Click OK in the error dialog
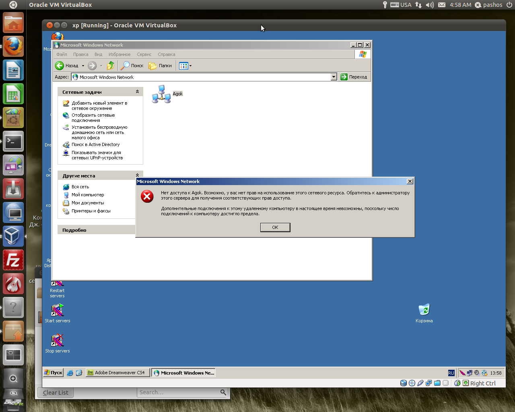 click(x=275, y=227)
